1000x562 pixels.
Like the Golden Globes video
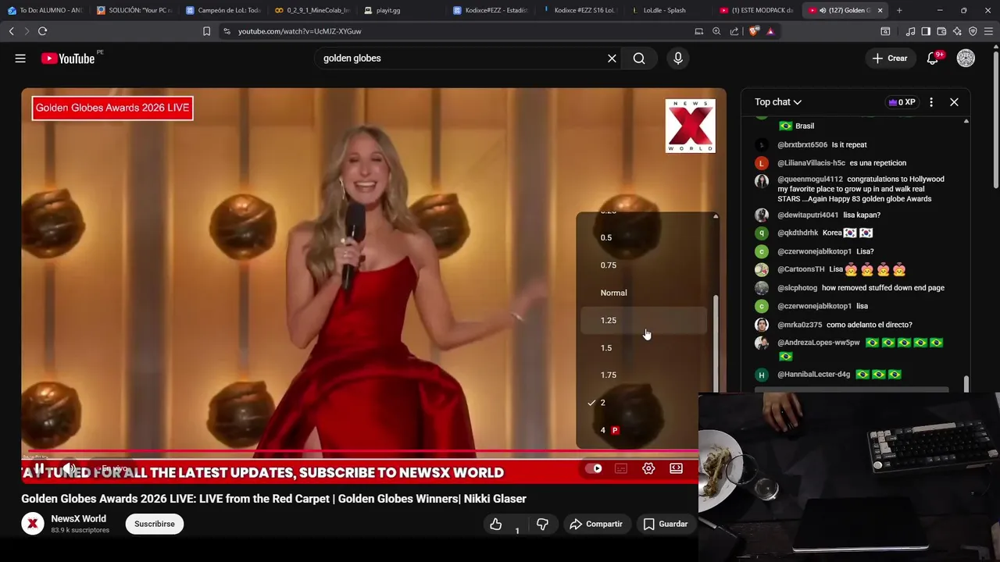496,525
